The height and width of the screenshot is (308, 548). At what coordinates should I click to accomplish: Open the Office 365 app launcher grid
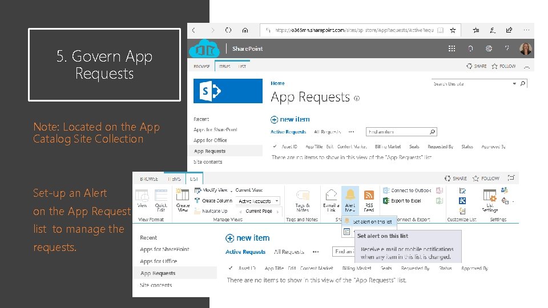click(452, 48)
